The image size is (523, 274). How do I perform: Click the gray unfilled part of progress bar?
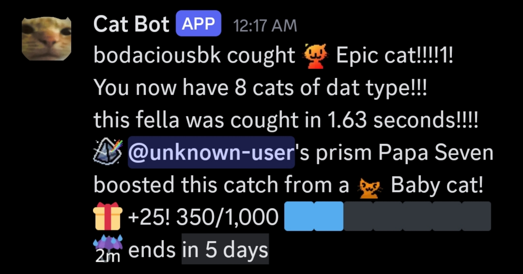coord(417,216)
